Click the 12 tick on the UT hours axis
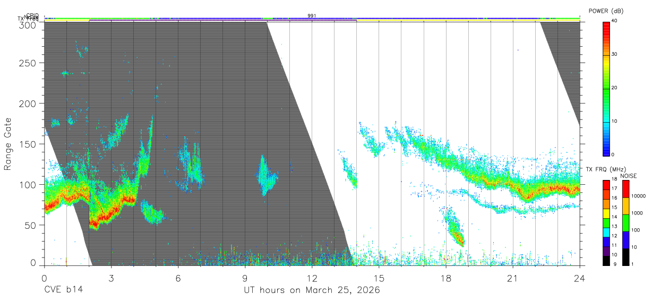The image size is (652, 301). pyautogui.click(x=312, y=278)
